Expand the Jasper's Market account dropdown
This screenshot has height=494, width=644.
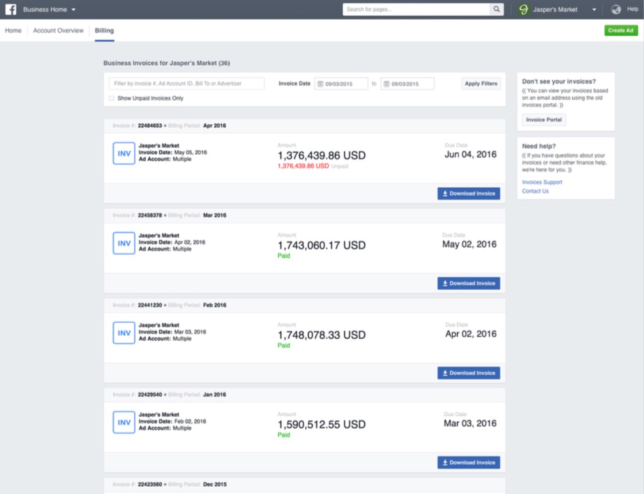click(594, 9)
